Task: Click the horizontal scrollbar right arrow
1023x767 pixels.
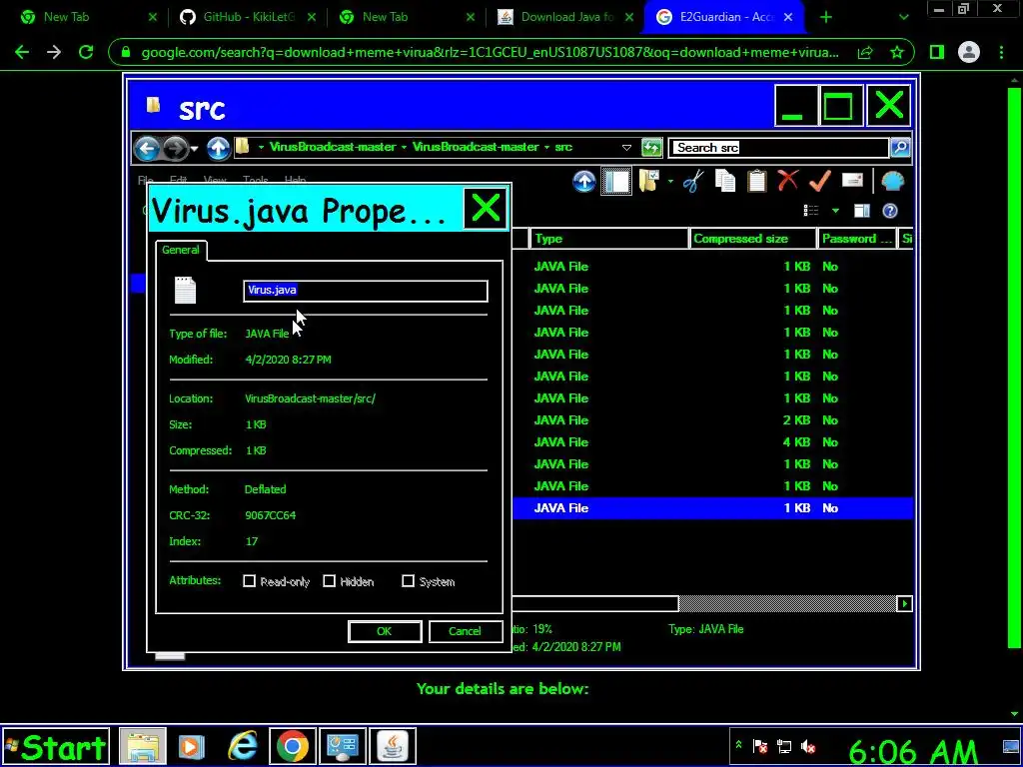Action: pos(904,604)
